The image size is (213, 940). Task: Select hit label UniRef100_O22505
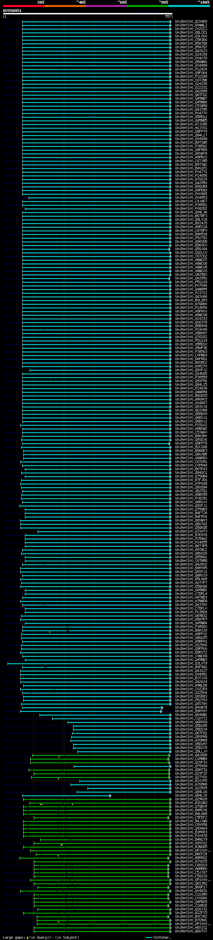pos(191,788)
